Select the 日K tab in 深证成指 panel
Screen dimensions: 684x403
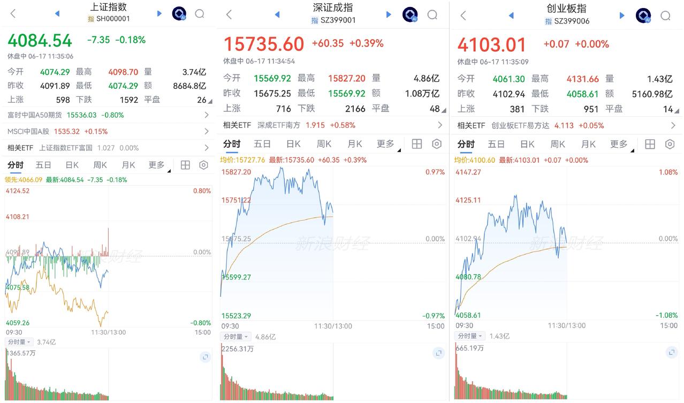[x=293, y=144]
